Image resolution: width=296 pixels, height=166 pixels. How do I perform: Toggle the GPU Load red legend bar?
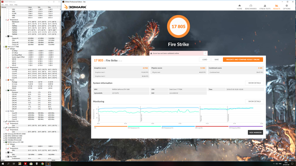pyautogui.click(x=212, y=126)
